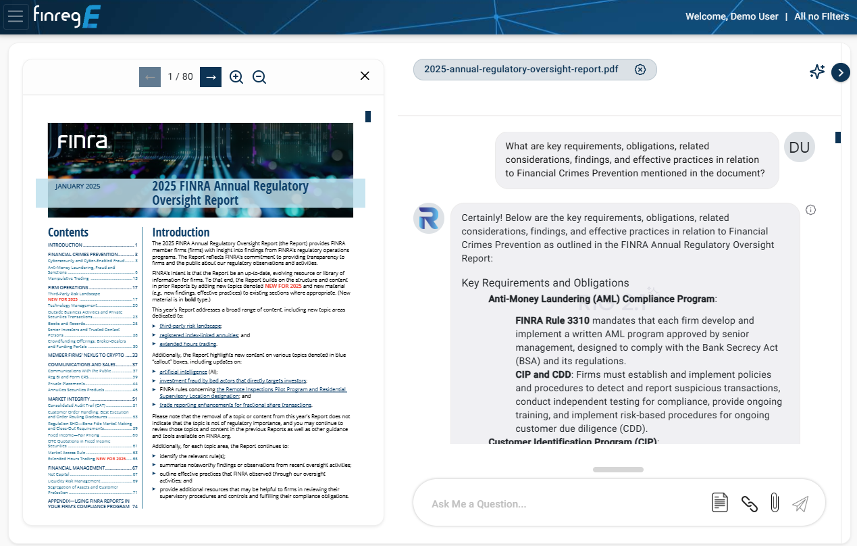Click Technology Management contents entry

click(93, 305)
